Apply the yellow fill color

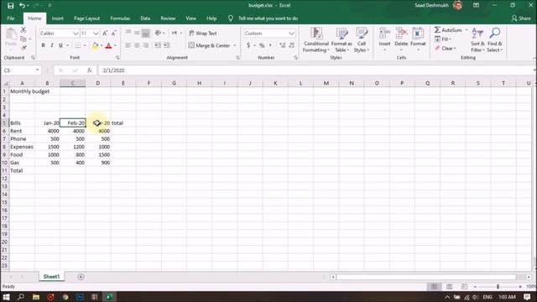click(95, 45)
